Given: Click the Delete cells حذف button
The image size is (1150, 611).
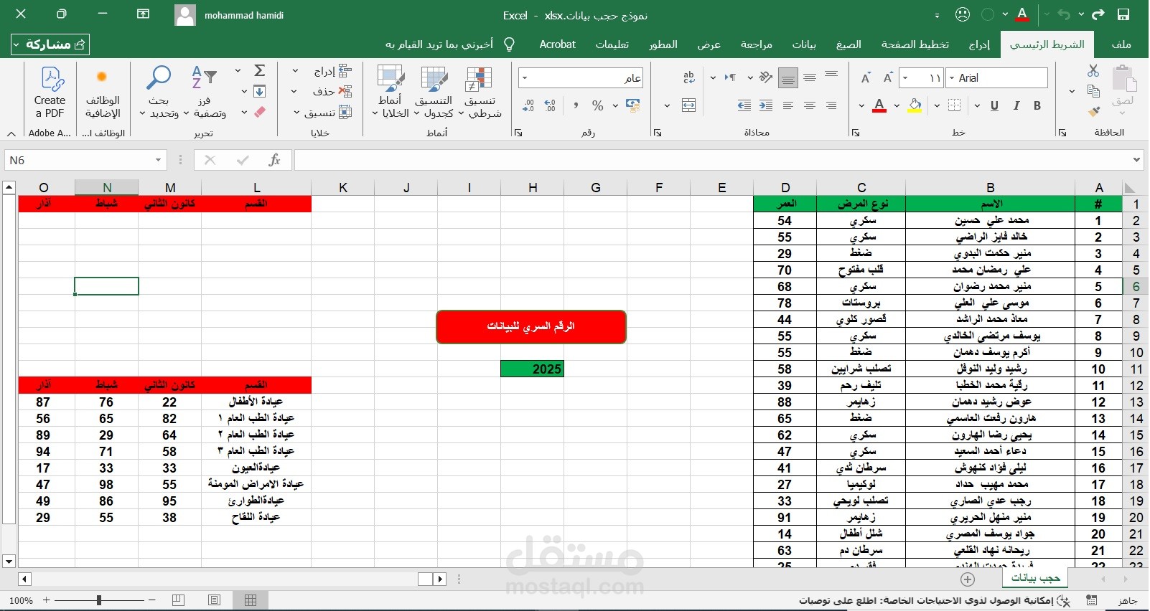Looking at the screenshot, I should coord(332,91).
